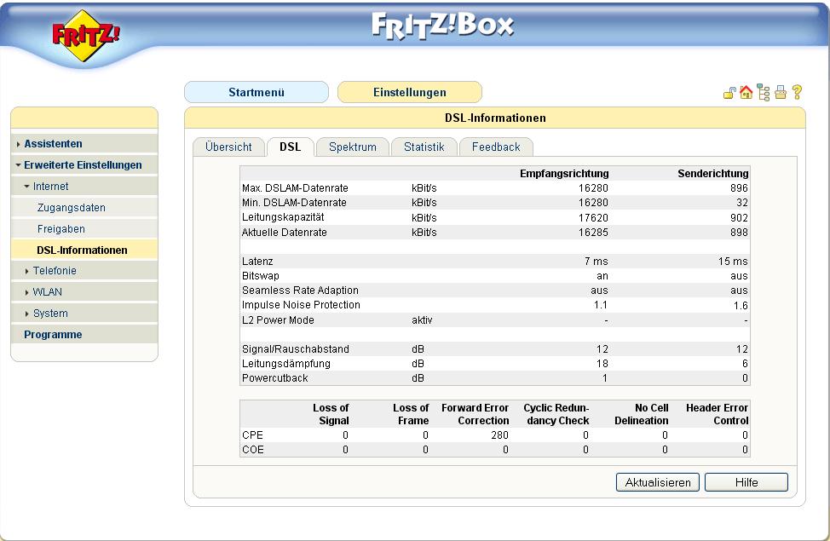Expand the WLAN submenu
The height and width of the screenshot is (541, 830).
coord(47,292)
